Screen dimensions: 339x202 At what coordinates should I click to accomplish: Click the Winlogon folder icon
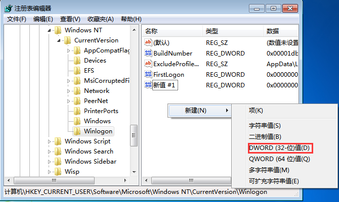(77, 131)
